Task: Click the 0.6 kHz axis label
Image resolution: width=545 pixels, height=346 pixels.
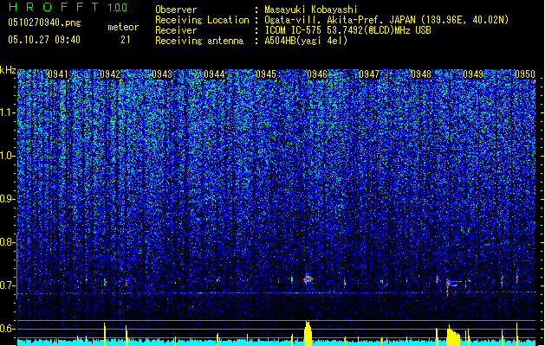Action: 8,329
